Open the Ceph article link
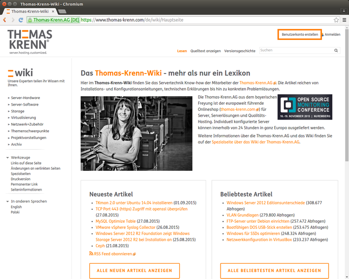This screenshot has height=279, width=349. pyautogui.click(x=100, y=246)
